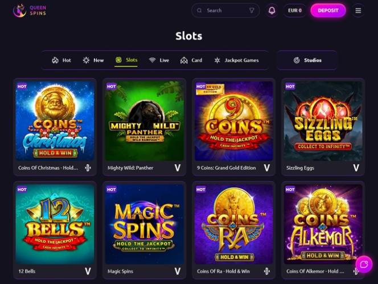Image resolution: width=378 pixels, height=284 pixels.
Task: Switch to the Hot category tab
Action: 61,60
